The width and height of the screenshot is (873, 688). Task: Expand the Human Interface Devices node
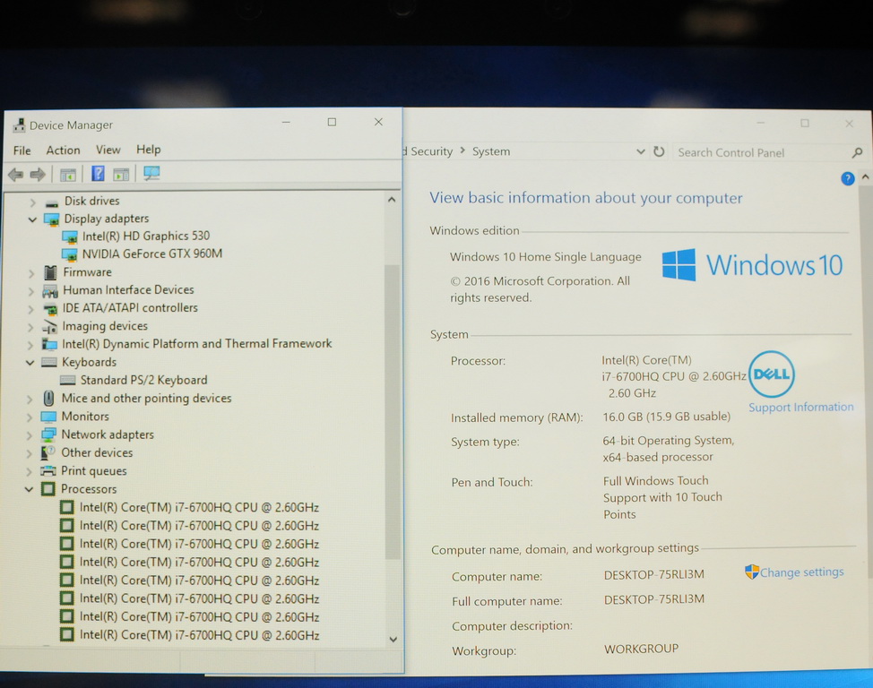click(30, 291)
